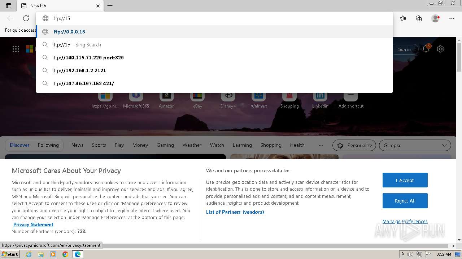This screenshot has height=259, width=462.
Task: Add a new shortcut tile
Action: (x=351, y=100)
